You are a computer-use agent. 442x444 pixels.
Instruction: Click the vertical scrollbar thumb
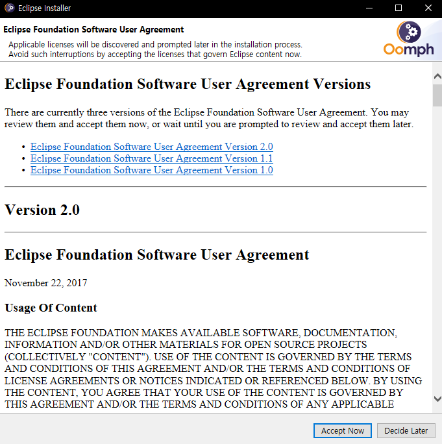click(437, 95)
